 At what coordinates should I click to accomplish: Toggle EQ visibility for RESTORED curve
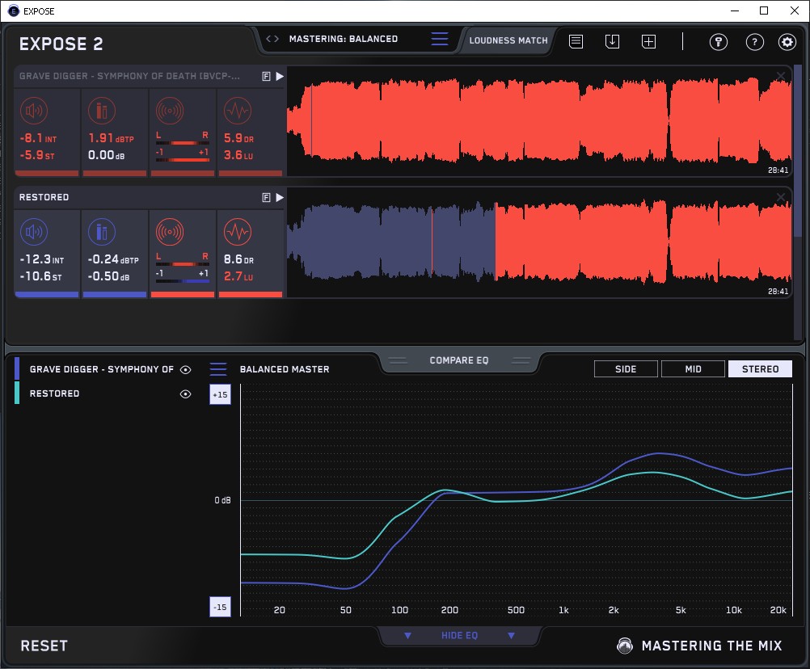pyautogui.click(x=185, y=393)
